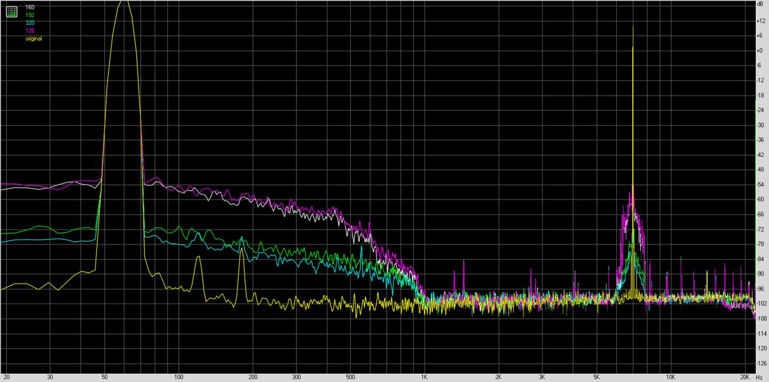Click the "-36" level axis label
The width and height of the screenshot is (769, 382).
click(x=760, y=140)
